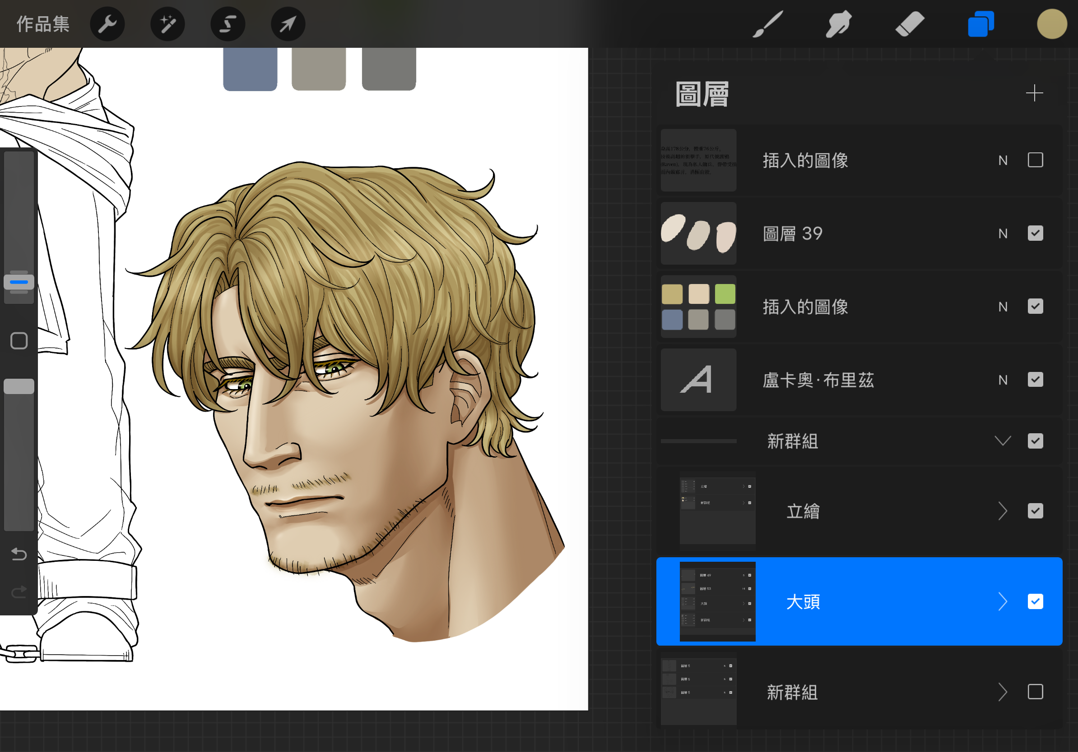The height and width of the screenshot is (752, 1078).
Task: Open blend mode N of 盧卡奧·布里茲 layer
Action: coord(1003,380)
